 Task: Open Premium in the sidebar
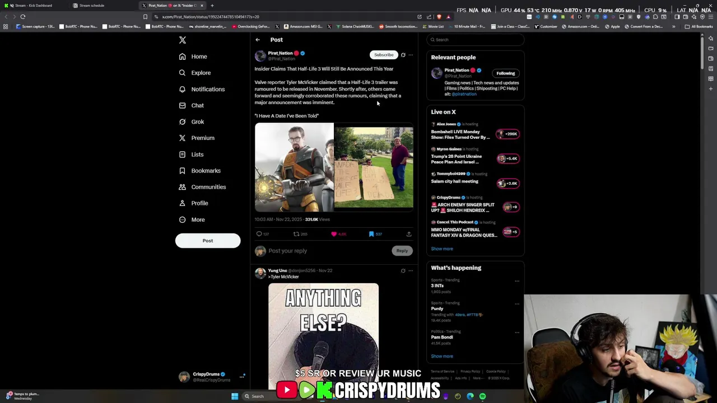pos(196,138)
